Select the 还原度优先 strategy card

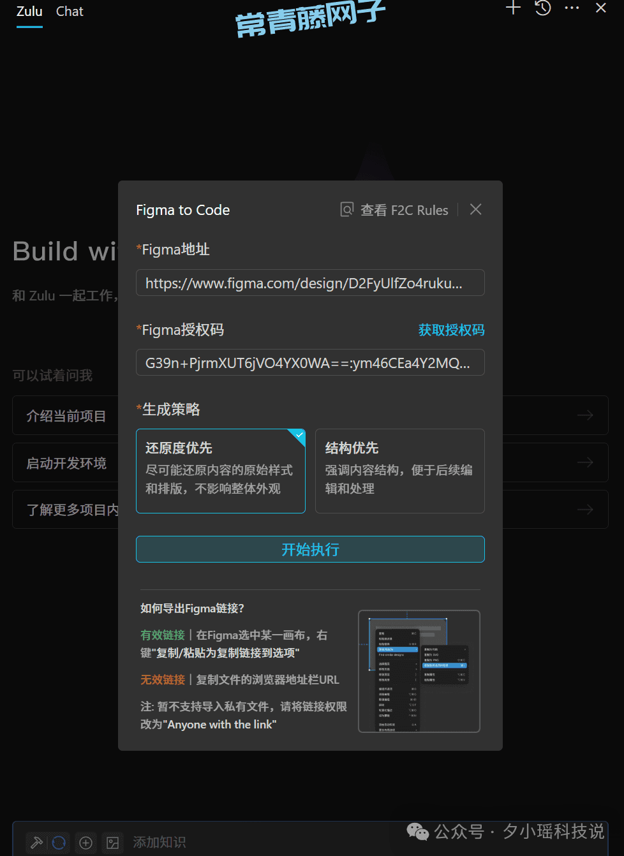click(x=221, y=471)
